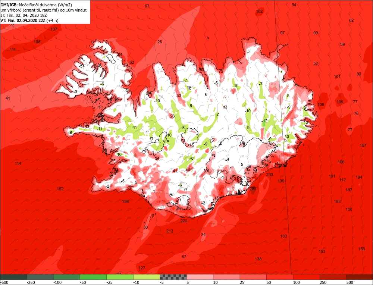Screen dimensions: 373x285
Task: Click the legend label -500
Action: [x=4, y=282]
